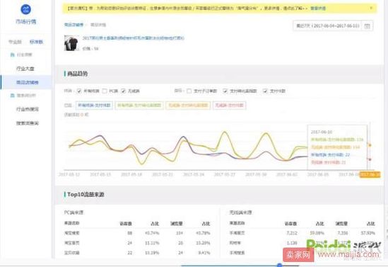Uncheck the 支付转化率指数 indicator checkbox
This screenshot has width=388, height=267.
[x=225, y=91]
